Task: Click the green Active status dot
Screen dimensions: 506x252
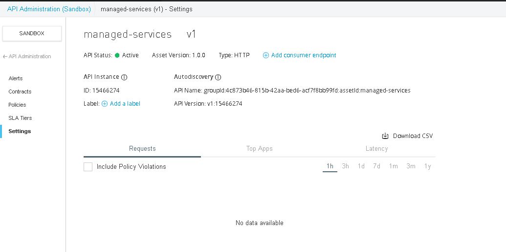Action: pos(117,55)
